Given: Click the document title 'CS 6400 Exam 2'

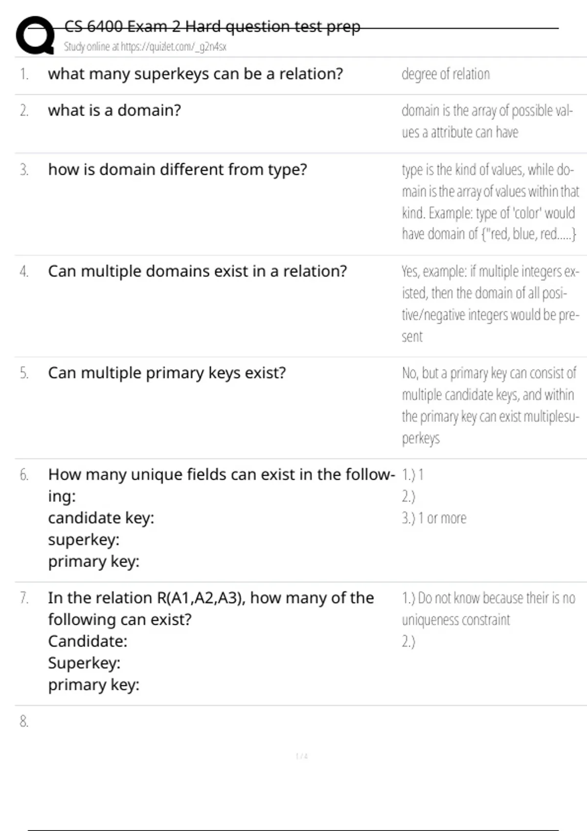Looking at the screenshot, I should (212, 26).
